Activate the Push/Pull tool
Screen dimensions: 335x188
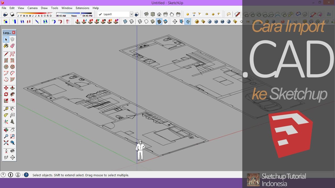[x=13, y=88]
